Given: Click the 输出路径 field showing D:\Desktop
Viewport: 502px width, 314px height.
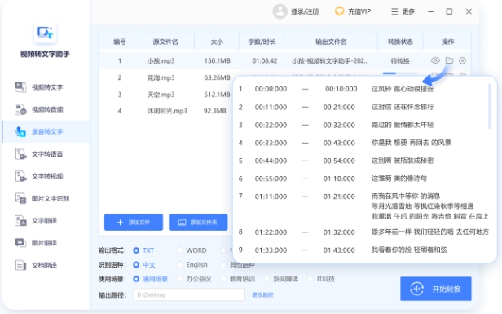Looking at the screenshot, I should tap(189, 294).
